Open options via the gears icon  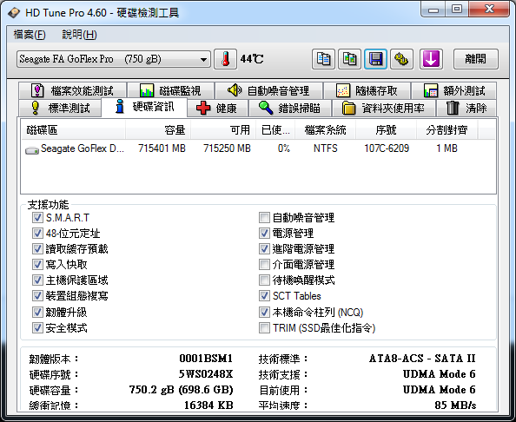[x=401, y=59]
